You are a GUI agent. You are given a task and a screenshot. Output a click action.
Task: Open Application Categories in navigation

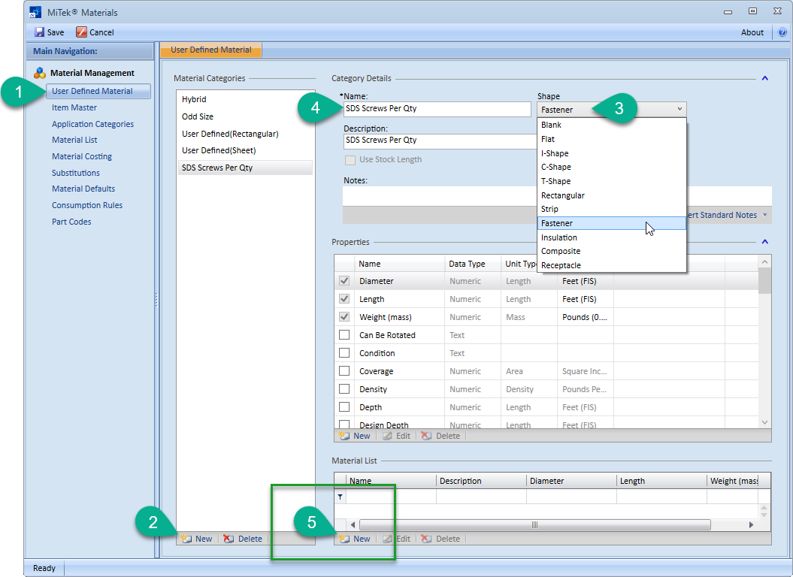(x=92, y=124)
